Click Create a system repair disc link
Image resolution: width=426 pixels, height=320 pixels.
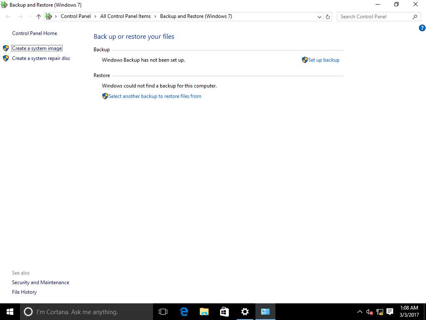click(41, 58)
